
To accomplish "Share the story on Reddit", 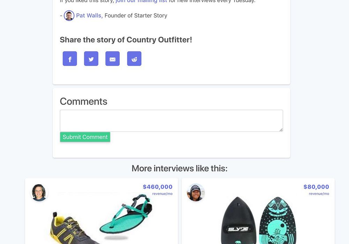I will click(x=134, y=59).
